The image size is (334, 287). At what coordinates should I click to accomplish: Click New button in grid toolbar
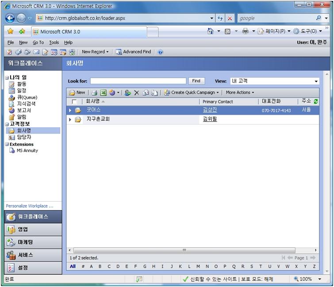pyautogui.click(x=77, y=92)
